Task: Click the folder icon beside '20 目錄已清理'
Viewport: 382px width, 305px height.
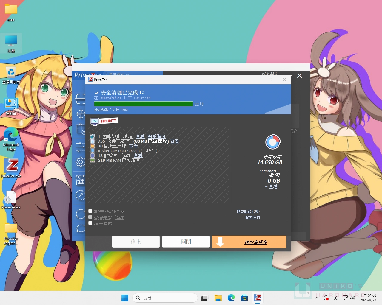Action: (x=93, y=146)
